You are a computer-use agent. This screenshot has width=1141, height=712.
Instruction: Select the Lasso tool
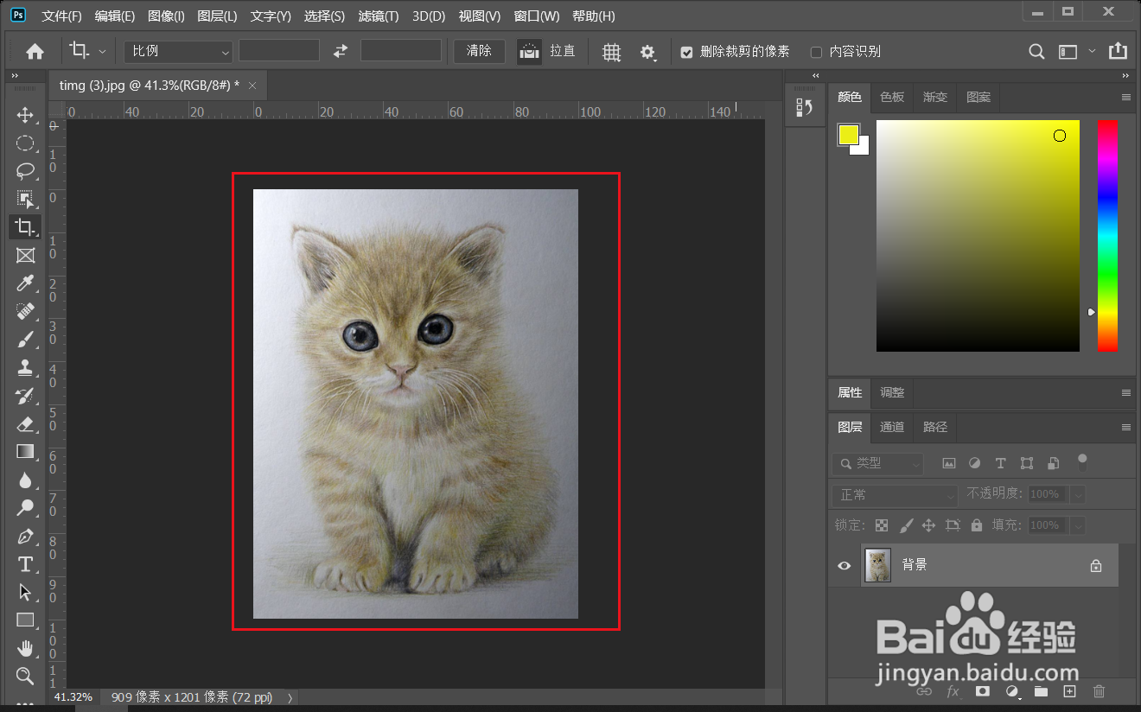[25, 171]
